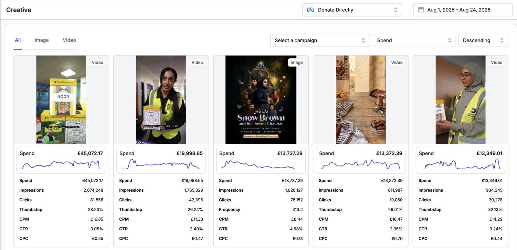Click the £8.44 CPM value

(297, 219)
